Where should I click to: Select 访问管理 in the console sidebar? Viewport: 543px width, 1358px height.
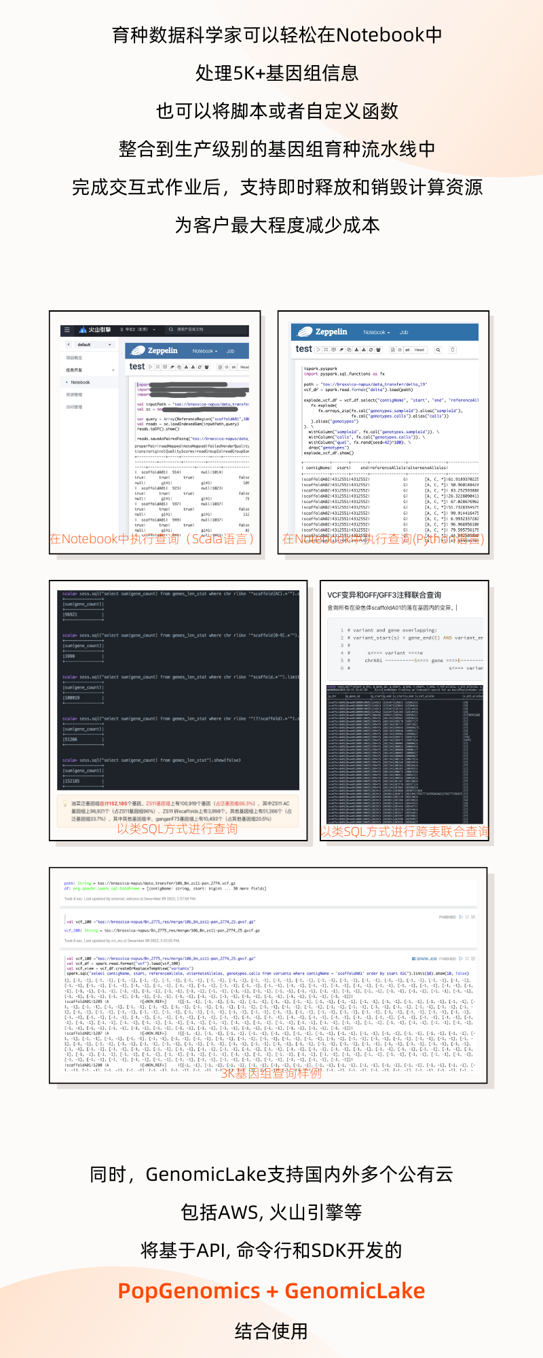coord(74,407)
